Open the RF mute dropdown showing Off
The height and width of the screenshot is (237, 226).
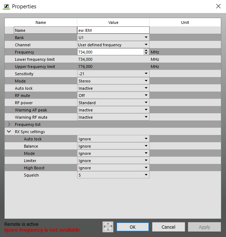[x=113, y=96]
